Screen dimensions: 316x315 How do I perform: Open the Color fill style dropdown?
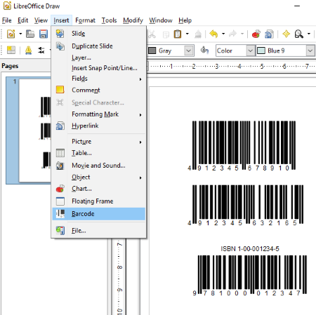coord(251,51)
